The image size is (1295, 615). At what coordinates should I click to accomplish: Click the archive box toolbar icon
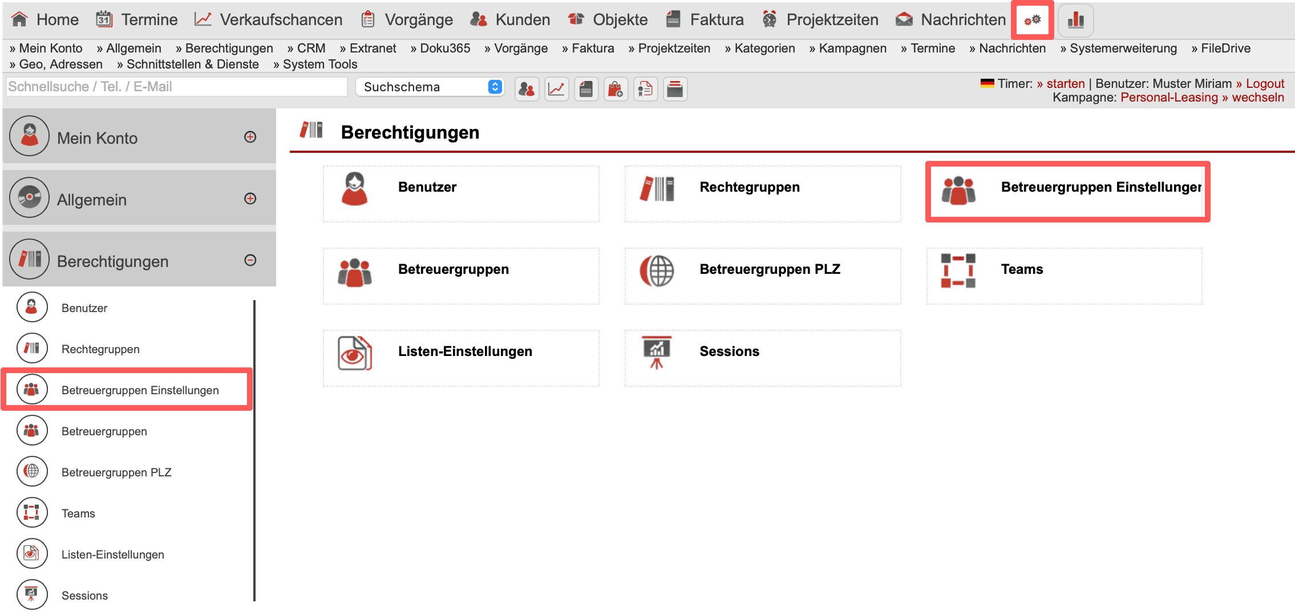(x=675, y=89)
